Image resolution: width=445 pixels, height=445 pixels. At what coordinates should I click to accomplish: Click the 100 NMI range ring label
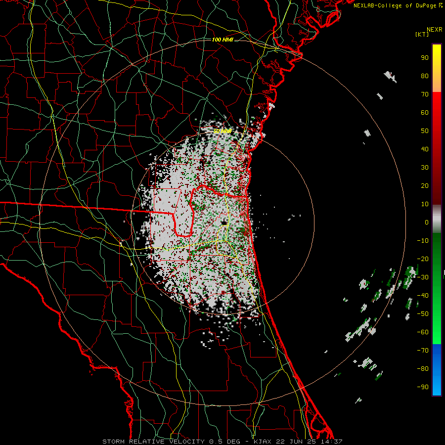pyautogui.click(x=222, y=40)
